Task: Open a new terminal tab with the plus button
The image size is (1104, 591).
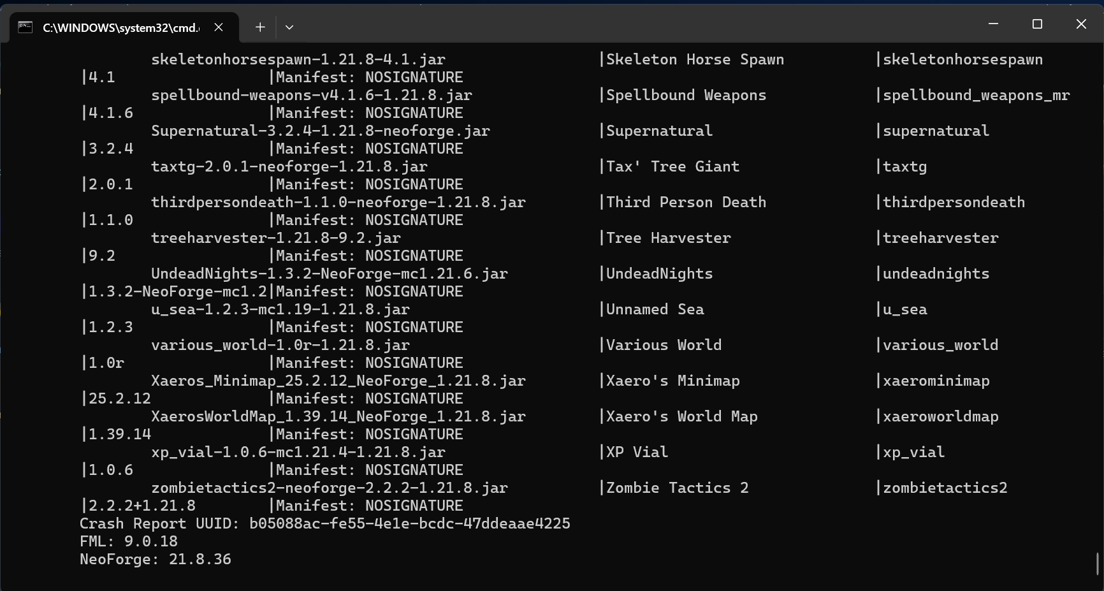Action: point(260,27)
